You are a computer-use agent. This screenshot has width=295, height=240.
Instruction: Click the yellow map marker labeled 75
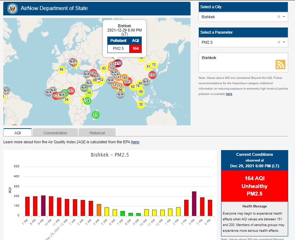pos(154,65)
